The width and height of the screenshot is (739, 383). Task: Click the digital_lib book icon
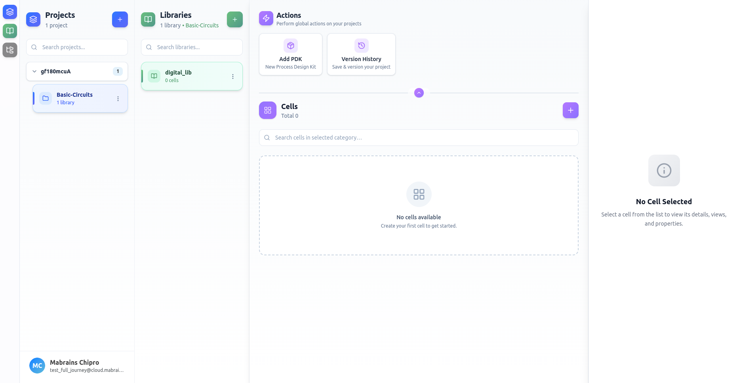154,76
